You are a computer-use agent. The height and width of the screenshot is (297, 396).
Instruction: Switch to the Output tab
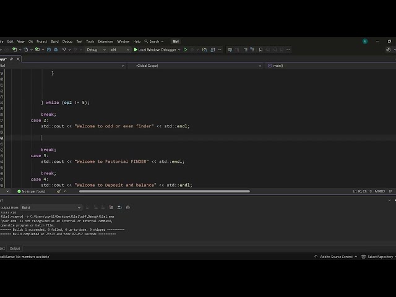pyautogui.click(x=15, y=249)
